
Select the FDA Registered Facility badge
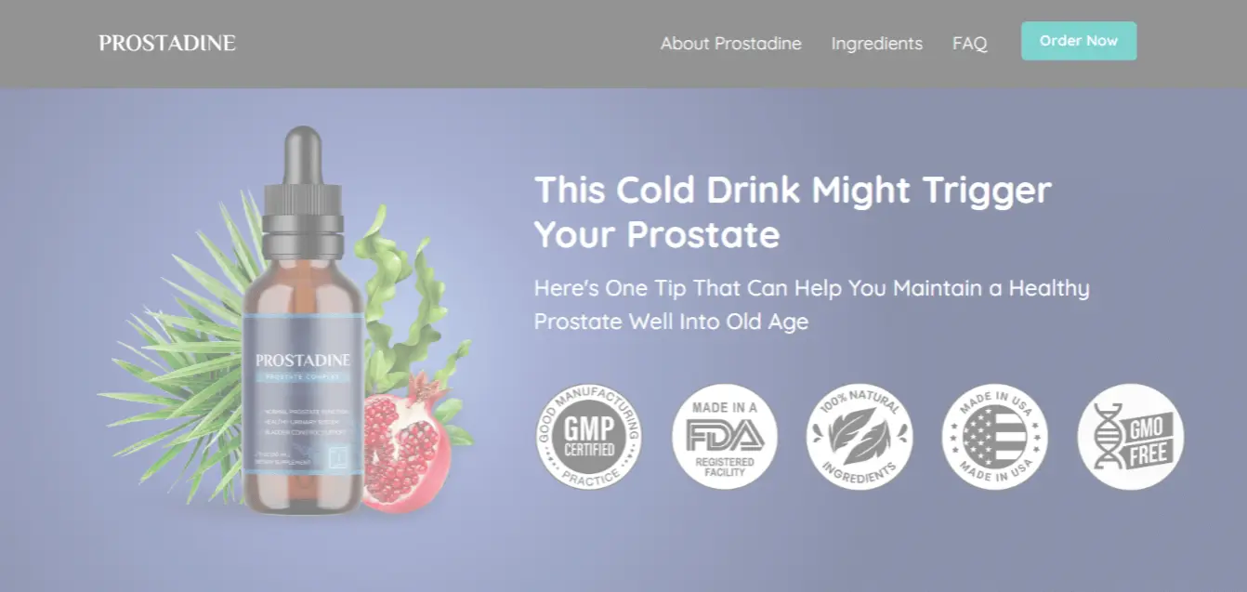click(725, 437)
